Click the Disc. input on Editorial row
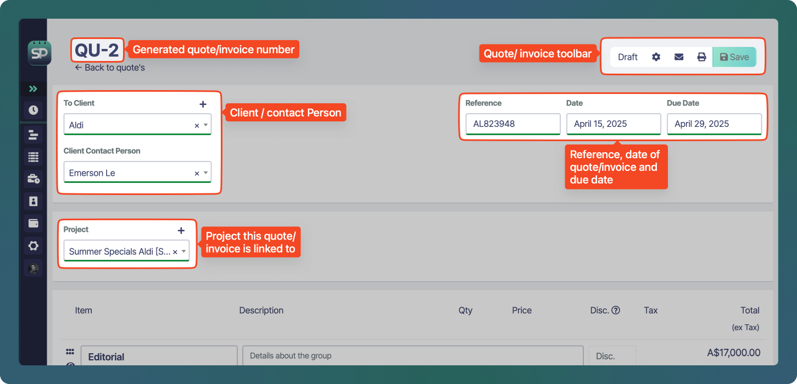 (x=612, y=356)
